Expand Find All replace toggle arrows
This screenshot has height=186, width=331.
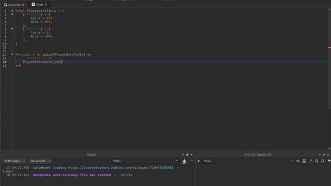[199, 161]
